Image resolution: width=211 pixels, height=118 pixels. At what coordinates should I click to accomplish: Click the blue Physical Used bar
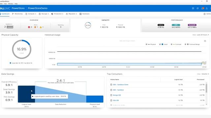tap(95, 99)
